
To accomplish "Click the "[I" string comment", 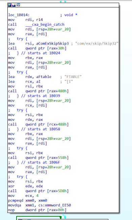I will (x=69, y=82).
